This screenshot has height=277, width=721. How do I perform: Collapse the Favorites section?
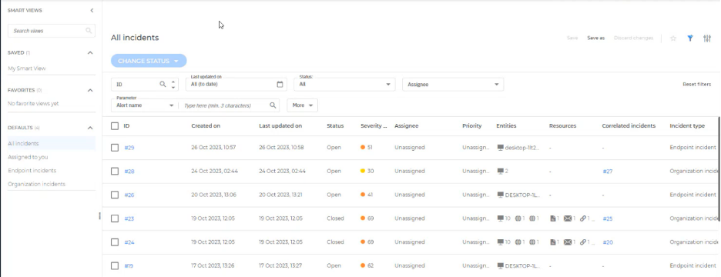(x=90, y=91)
